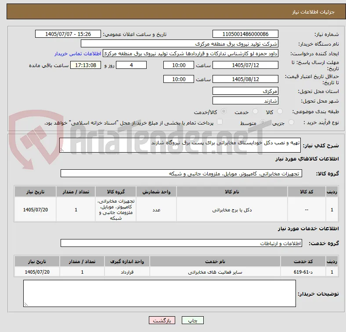Open اطلاعات تماس خریدار link

[78, 54]
